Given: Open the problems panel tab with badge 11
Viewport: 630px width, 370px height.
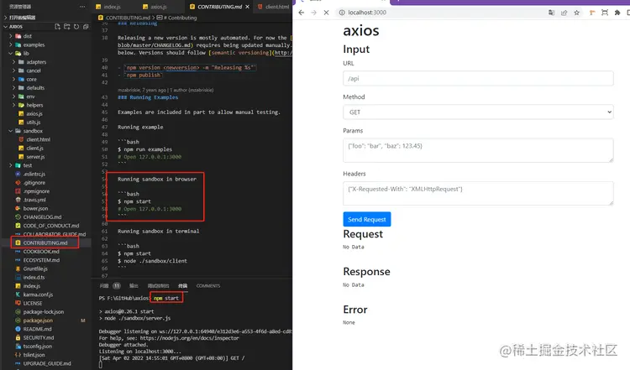Looking at the screenshot, I should tap(110, 286).
